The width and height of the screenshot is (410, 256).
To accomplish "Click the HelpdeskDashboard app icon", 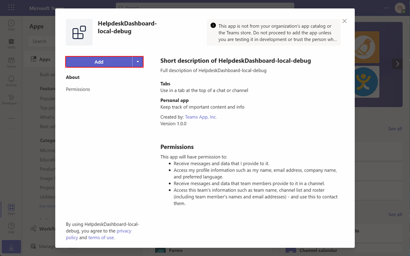I will (x=79, y=32).
